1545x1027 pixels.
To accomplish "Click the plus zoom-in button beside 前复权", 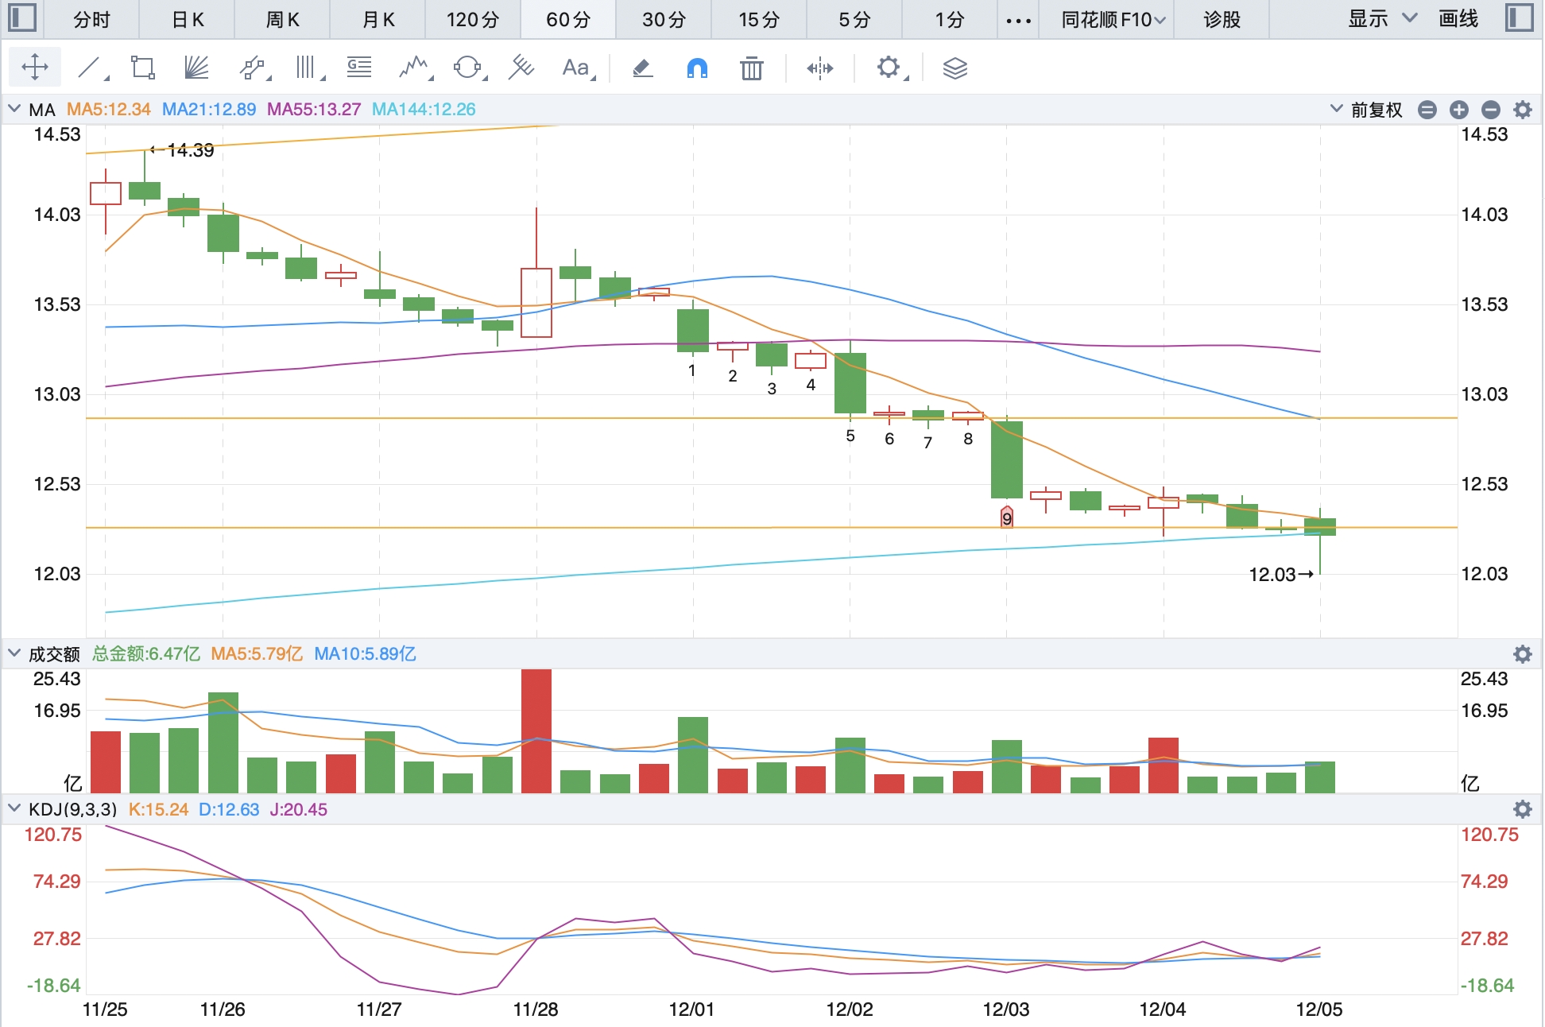I will pos(1459,110).
